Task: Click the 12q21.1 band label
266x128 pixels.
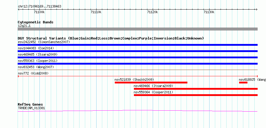Action: coord(24,26)
